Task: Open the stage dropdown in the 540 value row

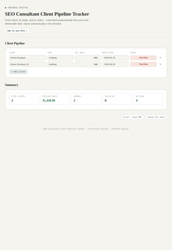Action: 60,64
